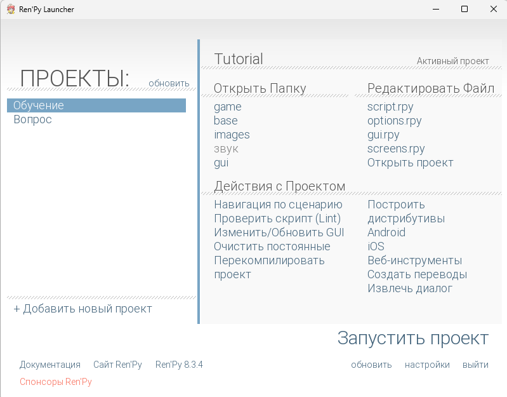This screenshot has width=507, height=397.
Task: Click Изменить/Обновить GUI
Action: pos(279,232)
